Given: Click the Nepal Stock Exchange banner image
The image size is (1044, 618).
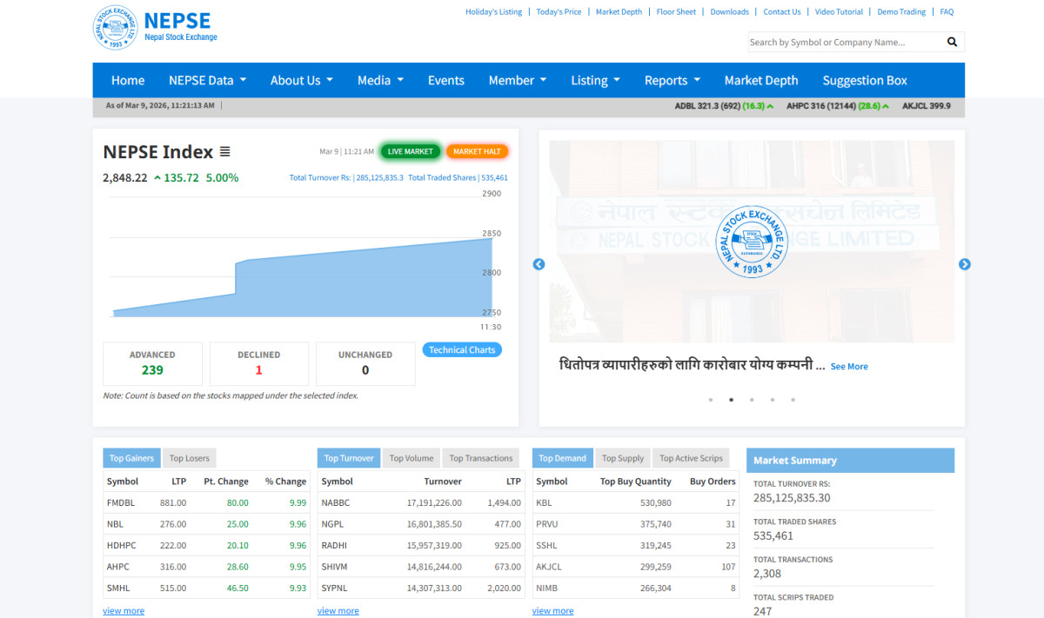Looking at the screenshot, I should (751, 242).
